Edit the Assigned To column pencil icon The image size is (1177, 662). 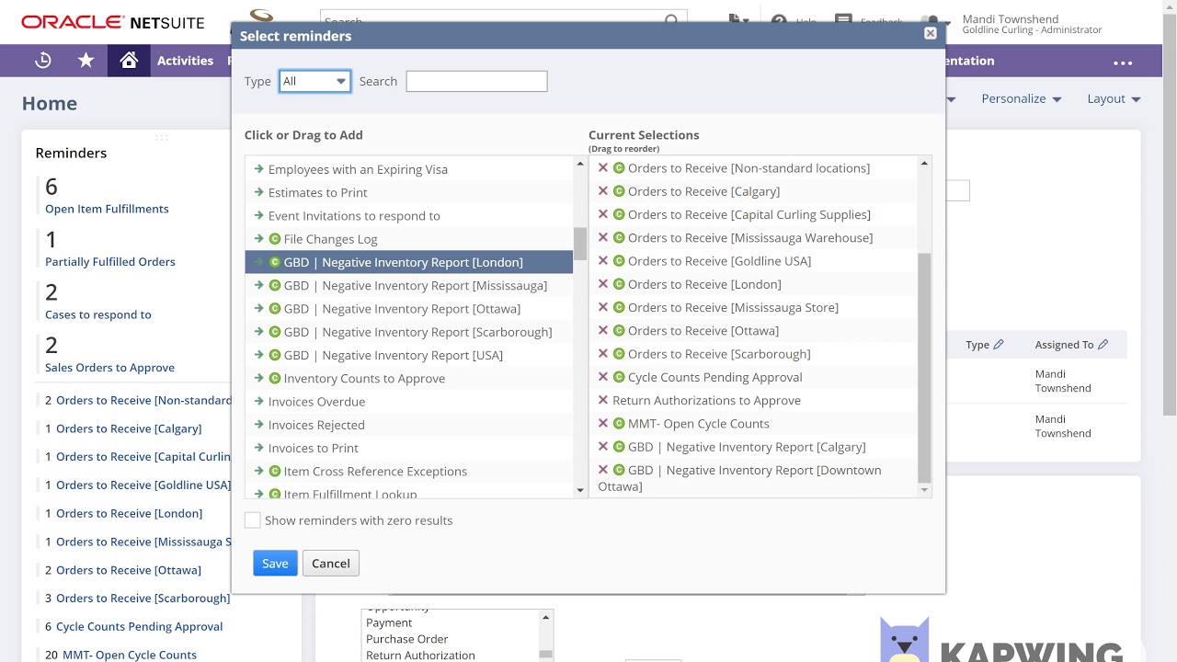pos(1103,345)
